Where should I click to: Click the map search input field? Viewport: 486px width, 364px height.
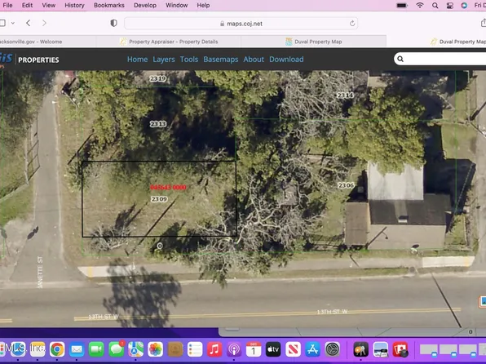(444, 59)
